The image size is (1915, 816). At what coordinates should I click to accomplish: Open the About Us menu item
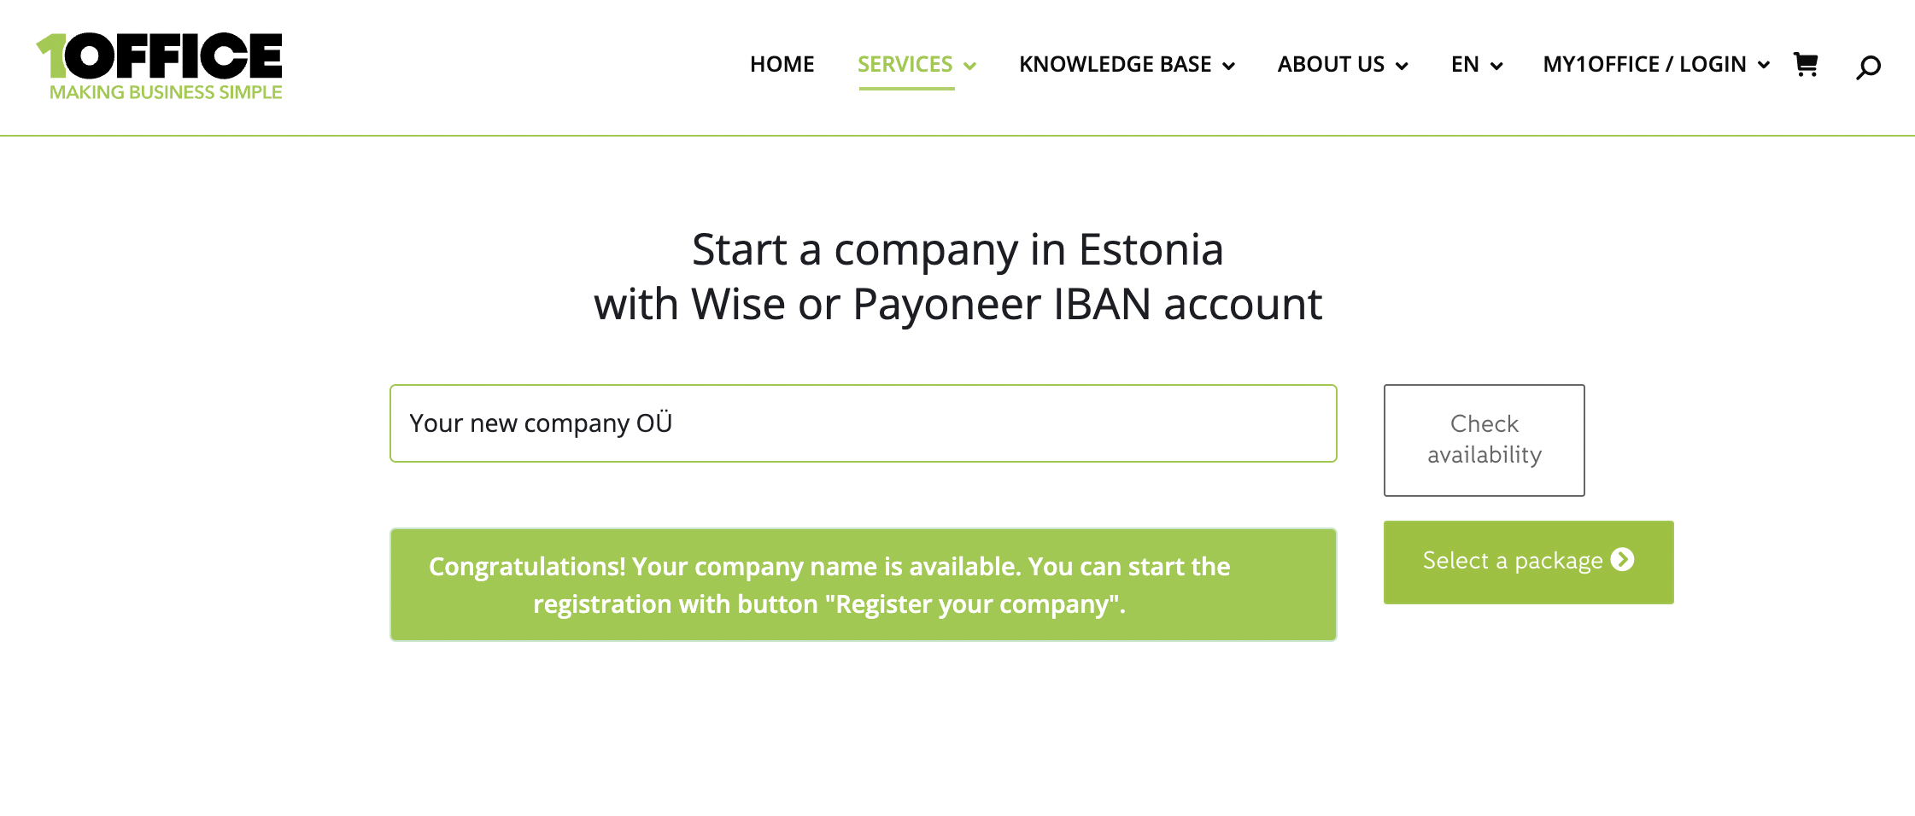click(x=1331, y=65)
